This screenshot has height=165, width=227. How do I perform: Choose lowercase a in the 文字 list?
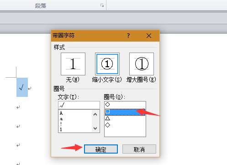tap(61, 119)
